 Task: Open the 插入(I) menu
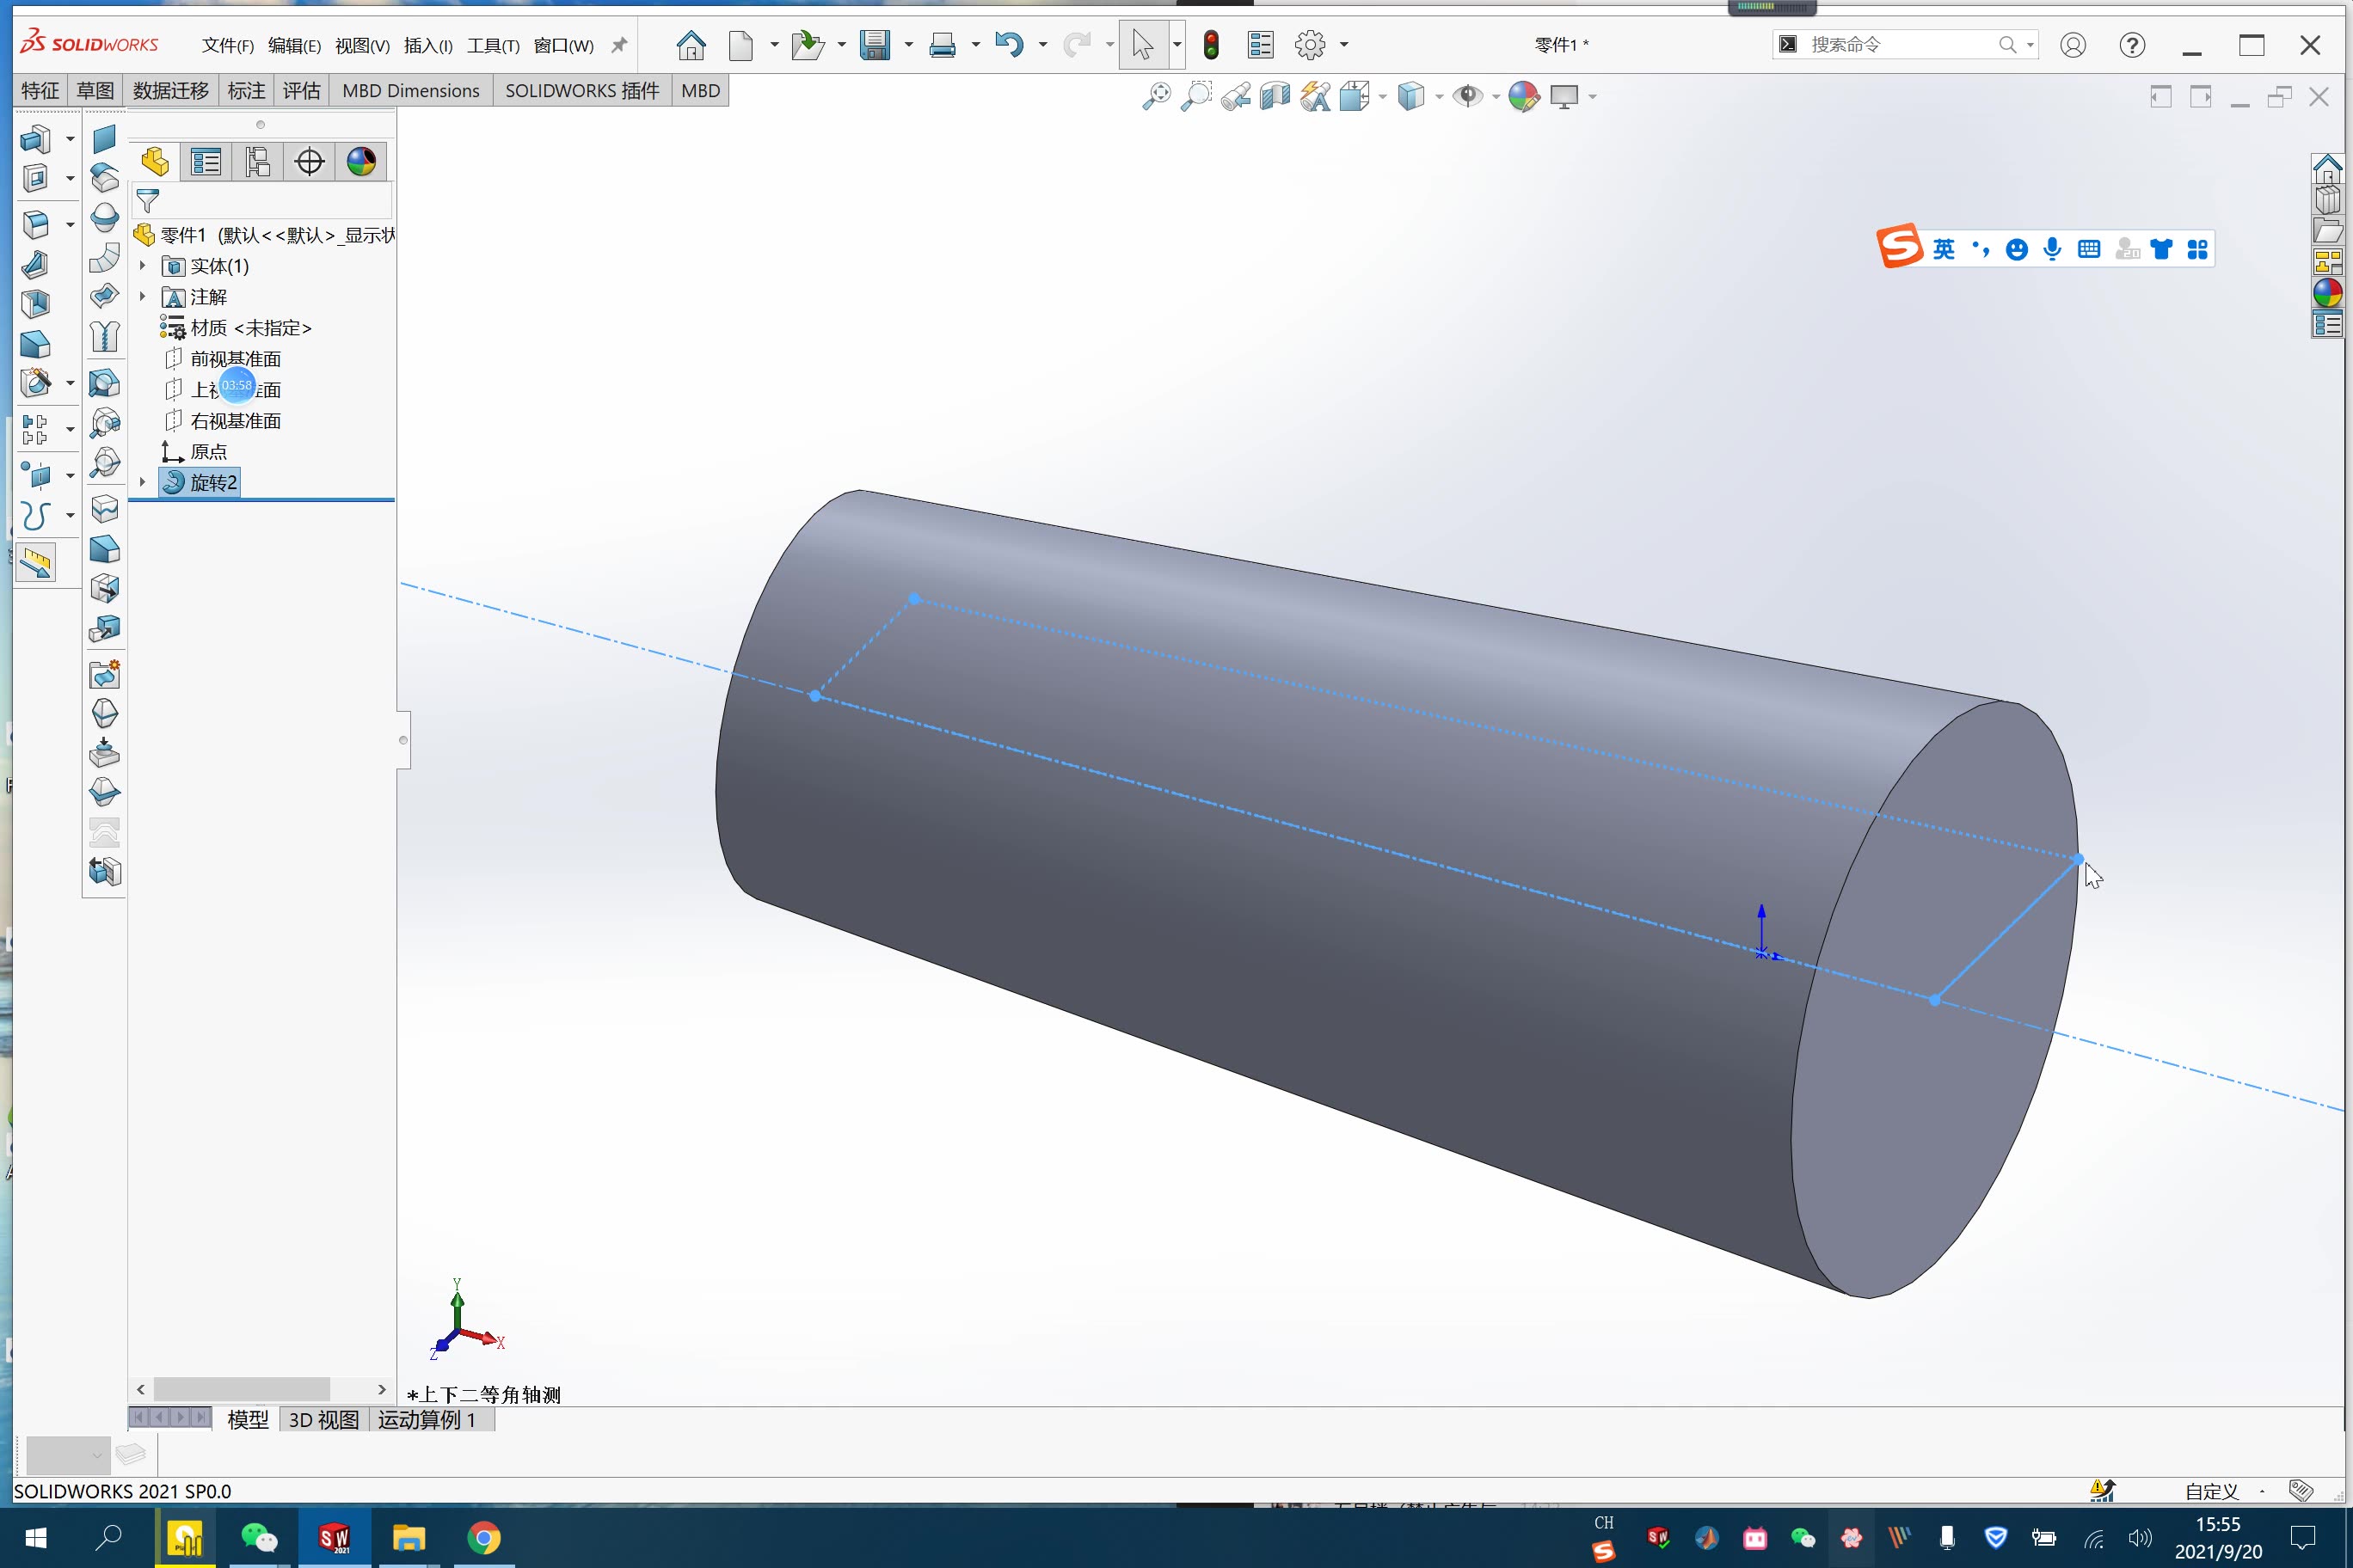click(x=428, y=46)
